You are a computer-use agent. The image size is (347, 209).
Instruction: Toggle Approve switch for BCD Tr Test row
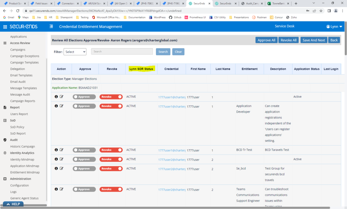coord(84,150)
